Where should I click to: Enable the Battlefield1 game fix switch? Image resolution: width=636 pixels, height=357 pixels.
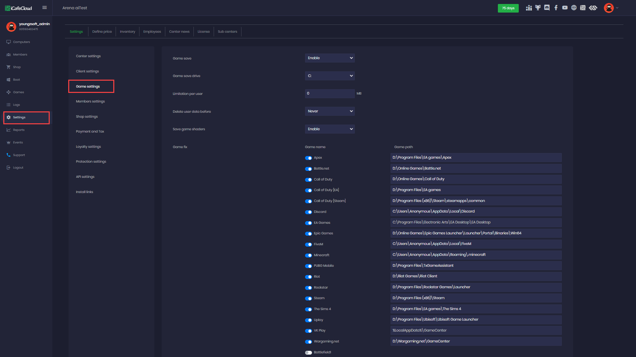(x=308, y=353)
